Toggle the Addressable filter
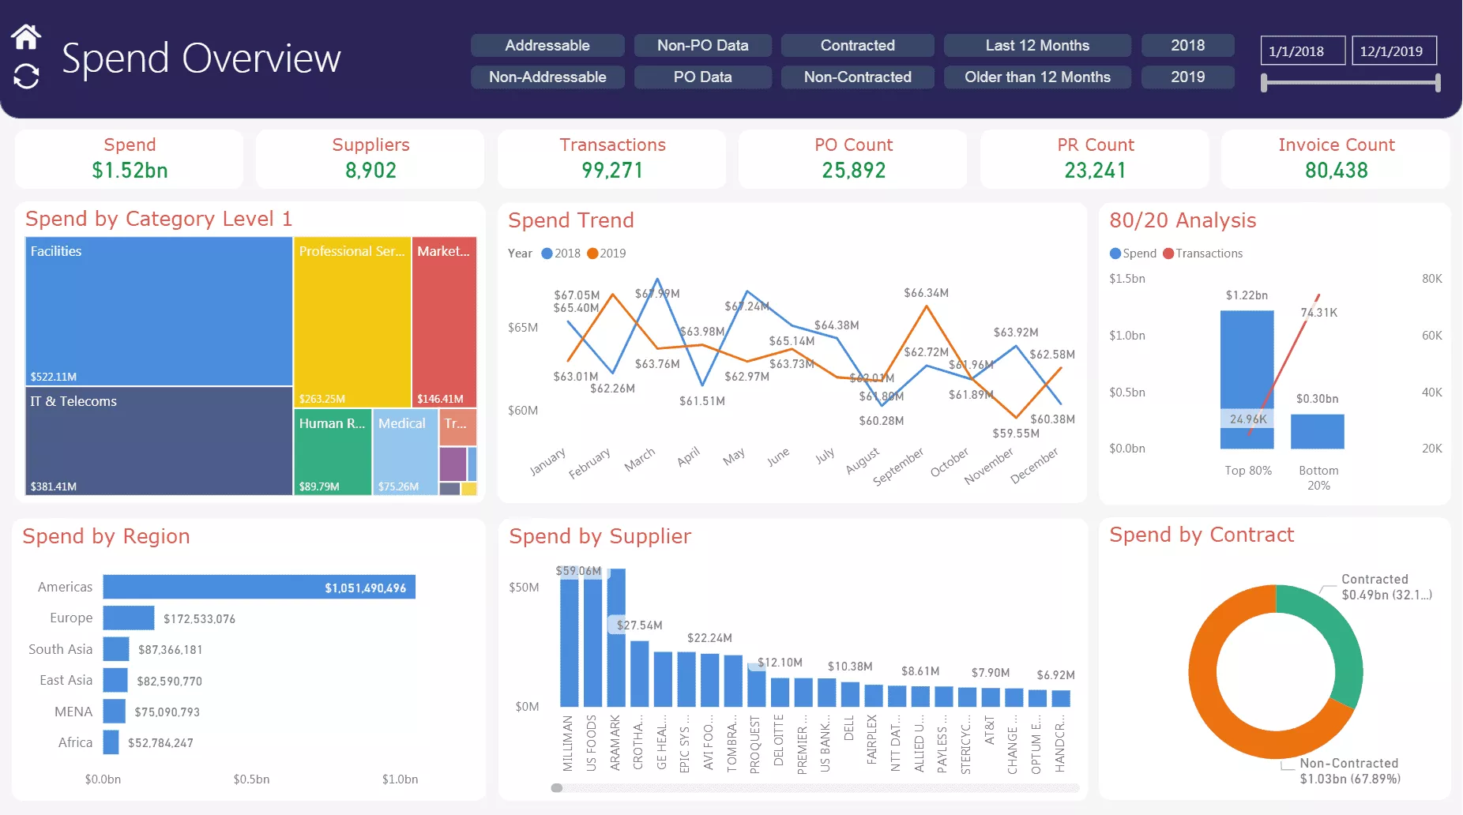1463x815 pixels. click(x=547, y=45)
